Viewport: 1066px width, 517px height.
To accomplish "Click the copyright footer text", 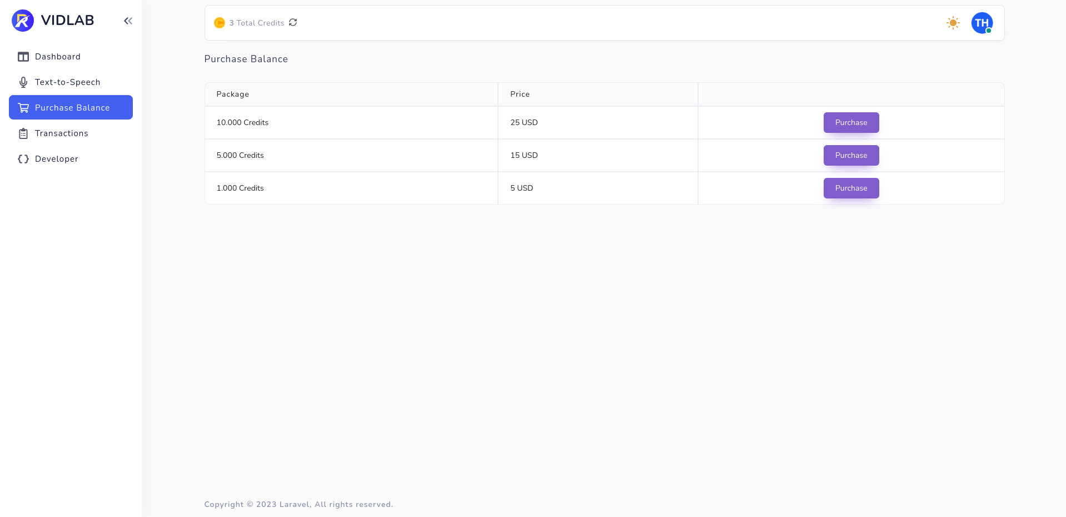I will (x=298, y=504).
